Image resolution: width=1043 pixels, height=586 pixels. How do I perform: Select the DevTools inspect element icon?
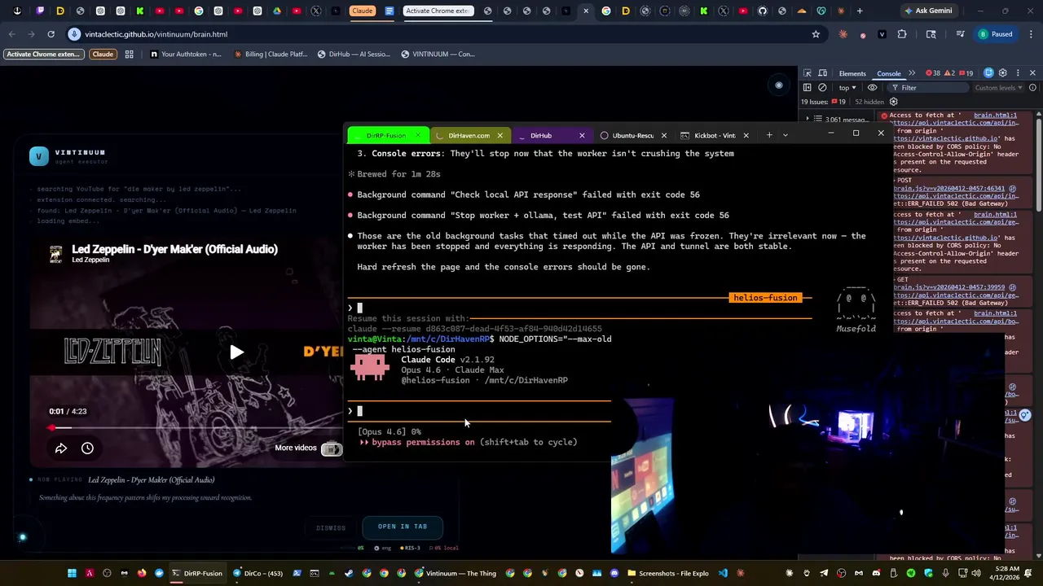coord(808,73)
